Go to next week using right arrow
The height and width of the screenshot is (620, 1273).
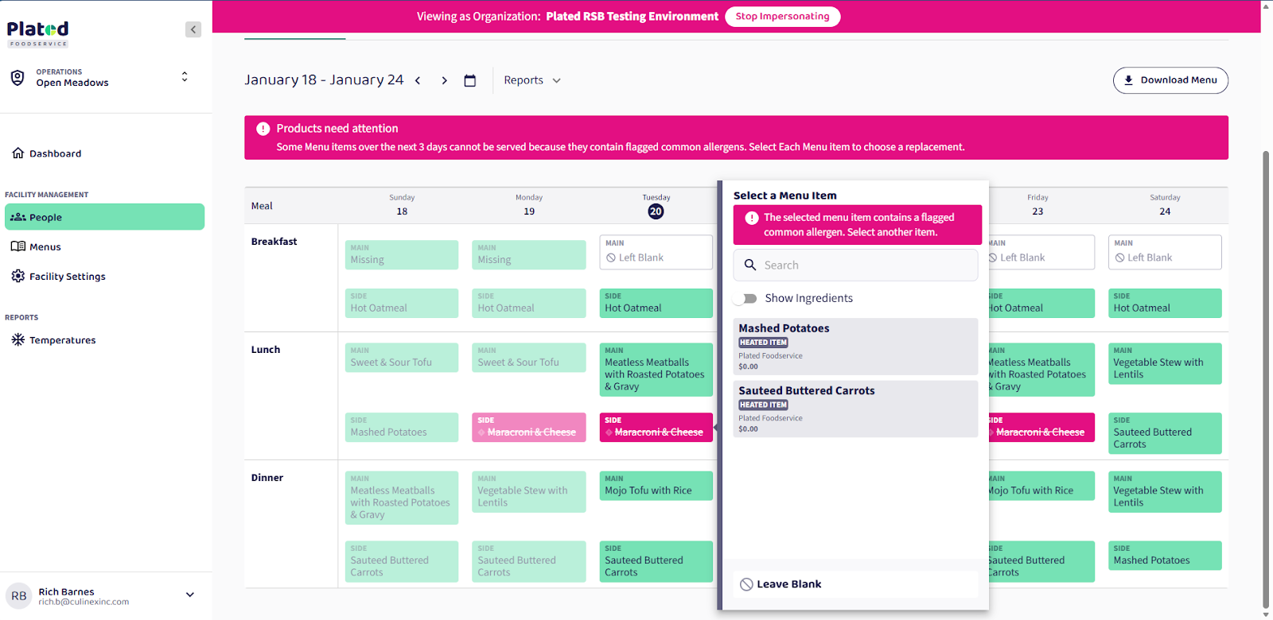click(x=444, y=80)
